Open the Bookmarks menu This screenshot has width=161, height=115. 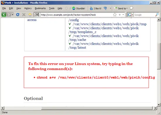40,8
